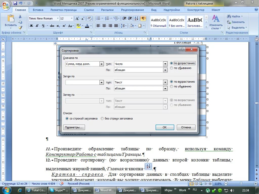The height and width of the screenshot is (194, 259).
Task: Clear formatting with the eraser icon
Action: point(89,18)
